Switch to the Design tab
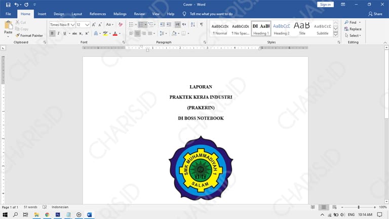The width and height of the screenshot is (389, 219). tap(59, 14)
